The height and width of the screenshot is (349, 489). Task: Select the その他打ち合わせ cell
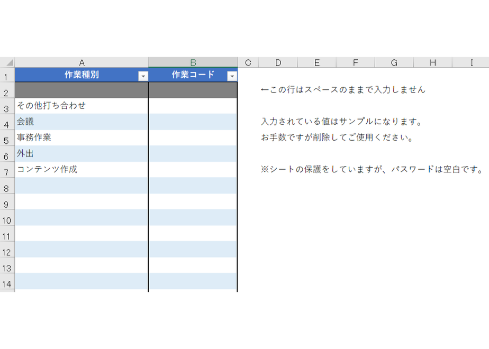pos(81,106)
